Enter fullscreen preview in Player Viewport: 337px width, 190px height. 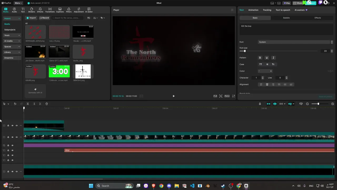pos(234,96)
